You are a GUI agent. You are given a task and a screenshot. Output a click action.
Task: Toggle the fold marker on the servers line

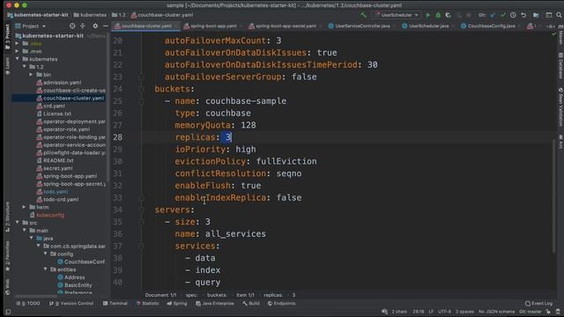point(141,210)
